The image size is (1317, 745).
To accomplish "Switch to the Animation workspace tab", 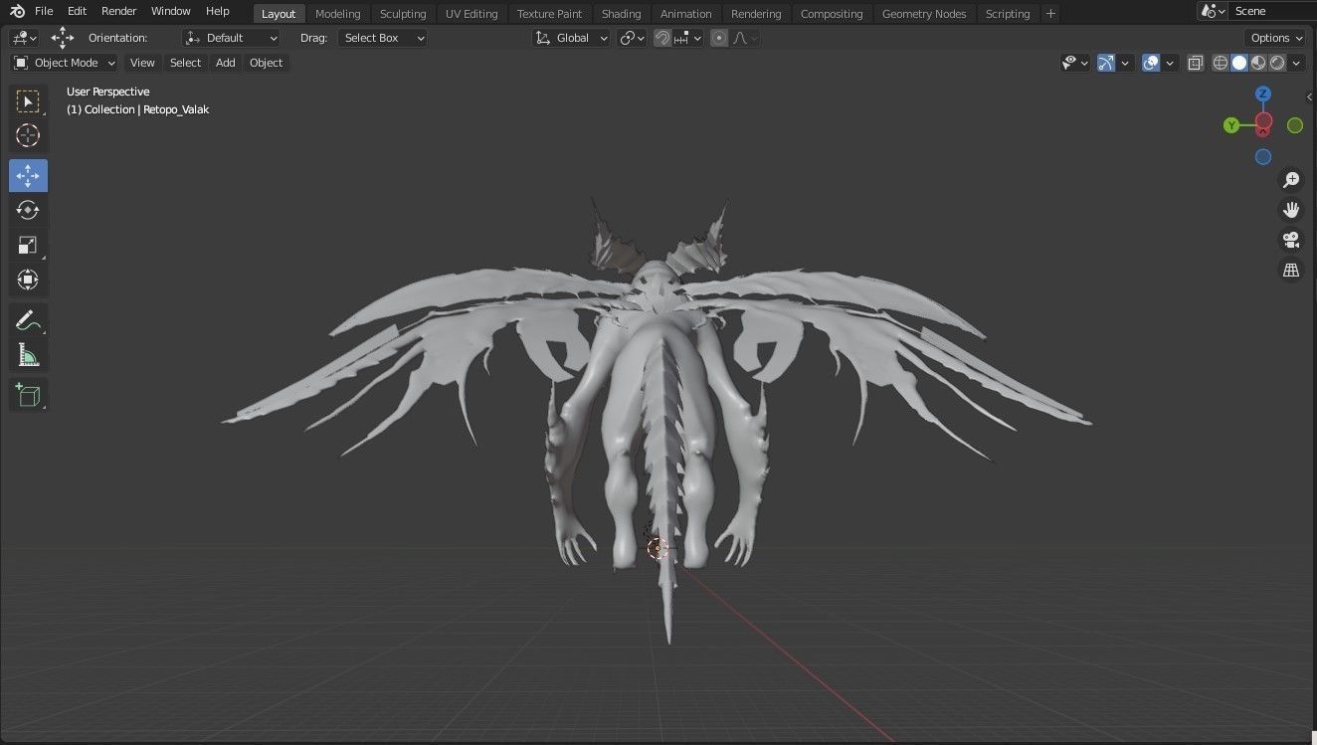I will point(686,14).
